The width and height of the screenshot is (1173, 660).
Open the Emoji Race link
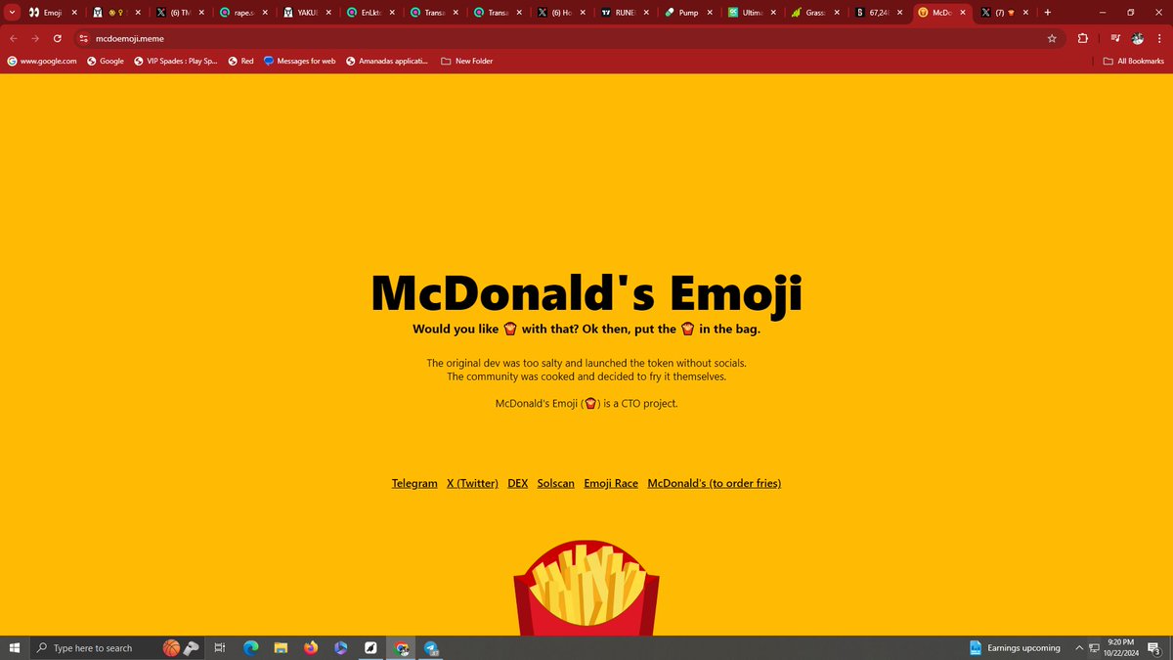(611, 483)
